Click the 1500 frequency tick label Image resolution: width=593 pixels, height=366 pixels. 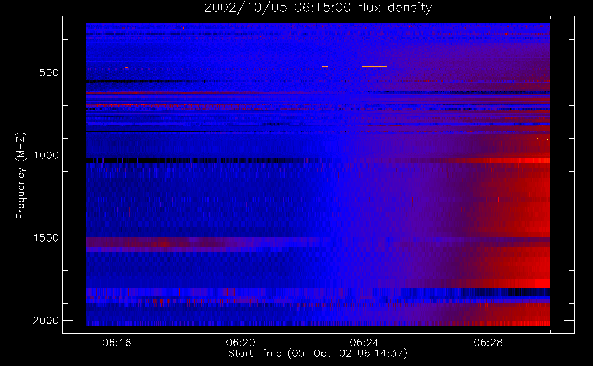46,238
